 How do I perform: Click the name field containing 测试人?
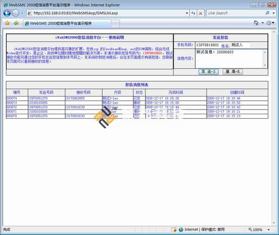[x=240, y=45]
